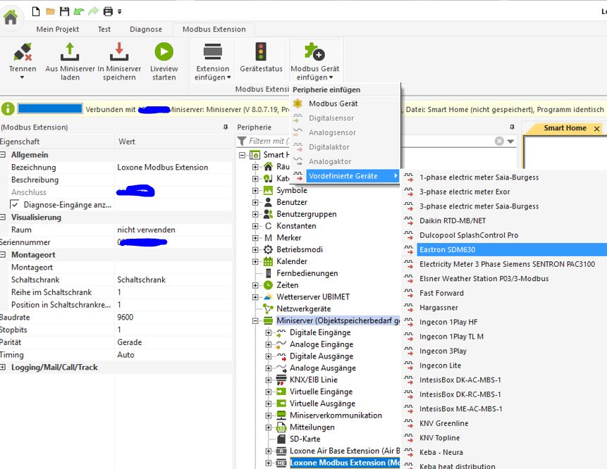
Task: Expand the KNX/EIB Linie node
Action: pos(269,380)
